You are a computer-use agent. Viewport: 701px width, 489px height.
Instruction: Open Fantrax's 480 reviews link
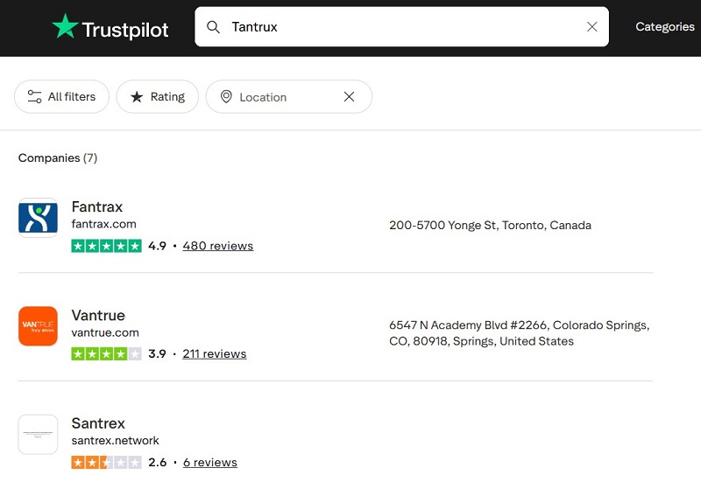pyautogui.click(x=217, y=246)
